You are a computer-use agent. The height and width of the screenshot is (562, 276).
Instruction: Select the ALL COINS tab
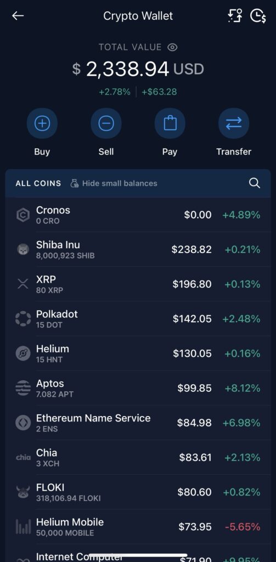click(38, 183)
